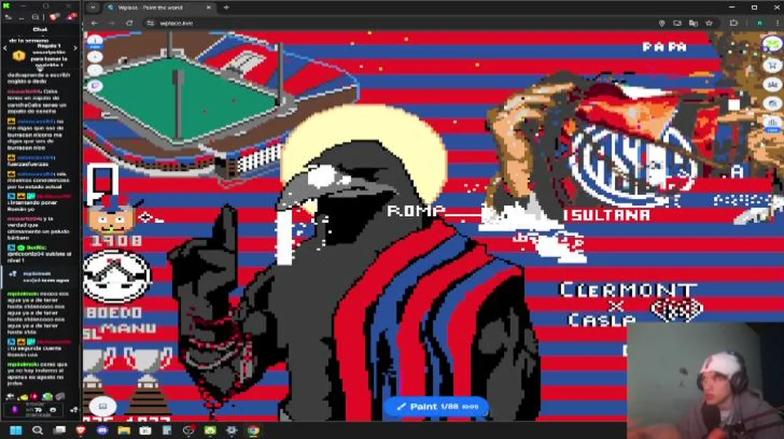Open the Wplace profile avatar button
This screenshot has width=784, height=439.
click(x=772, y=45)
